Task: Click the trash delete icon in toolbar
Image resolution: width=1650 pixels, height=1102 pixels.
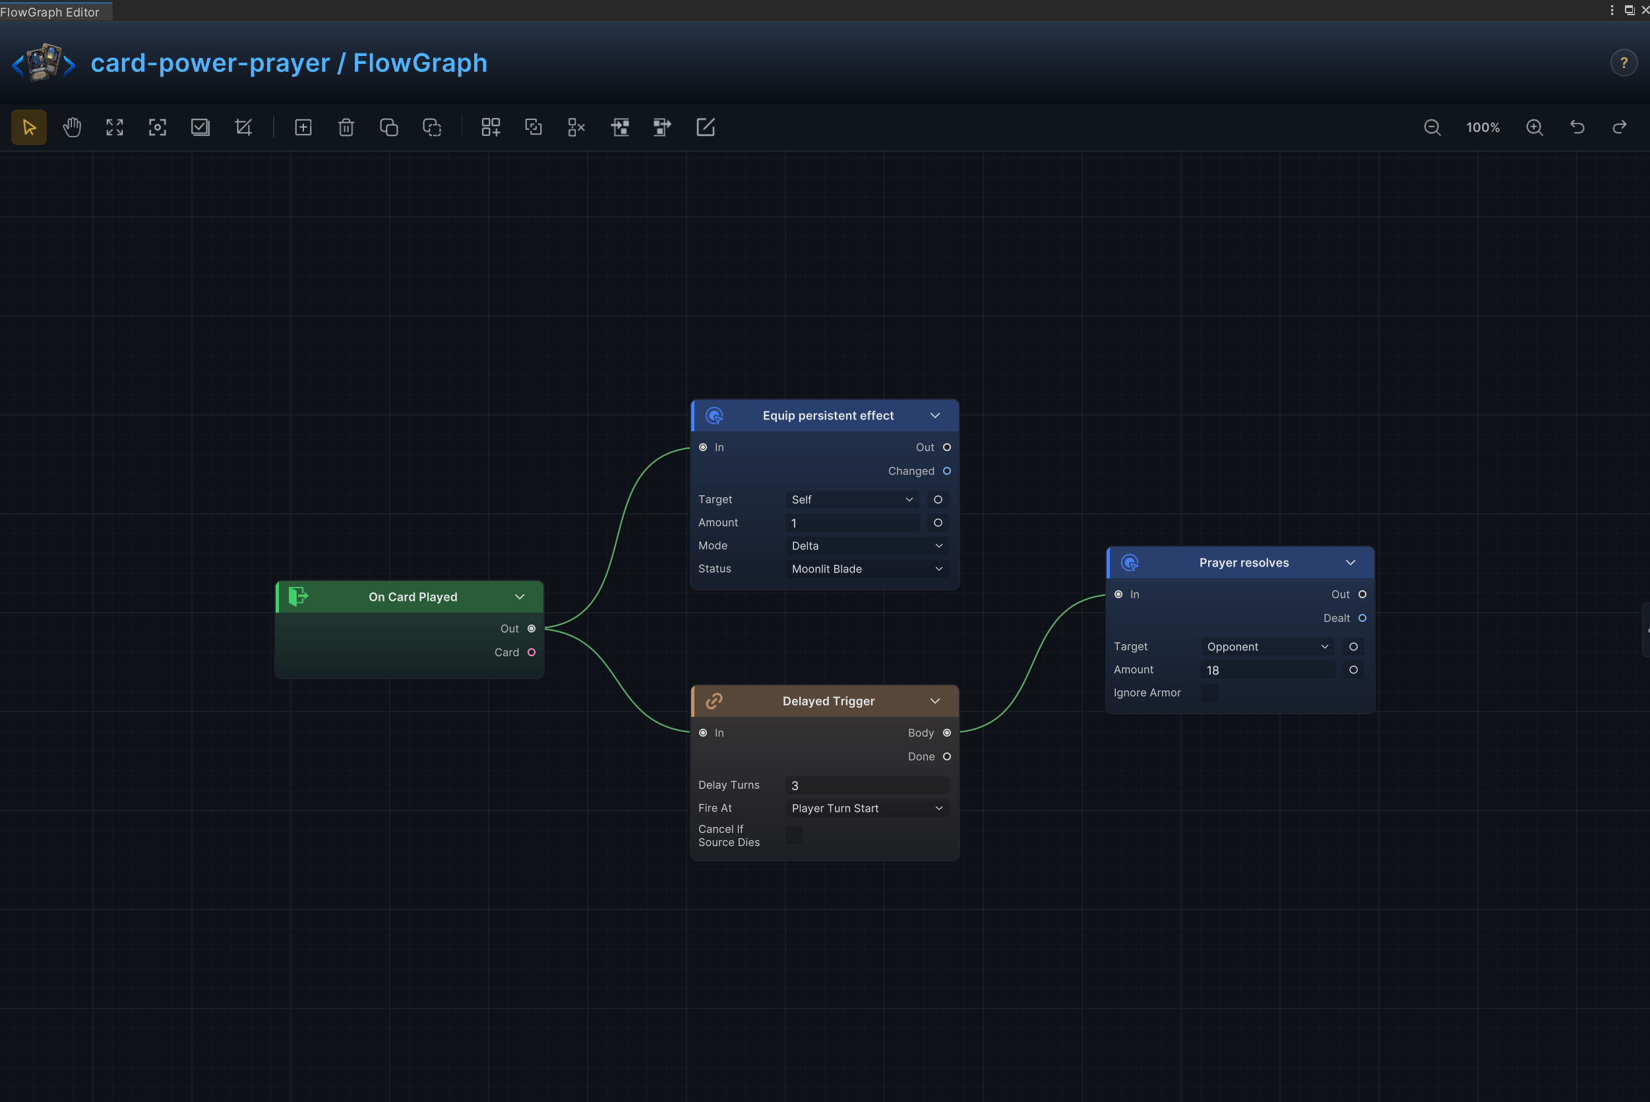Action: point(346,127)
